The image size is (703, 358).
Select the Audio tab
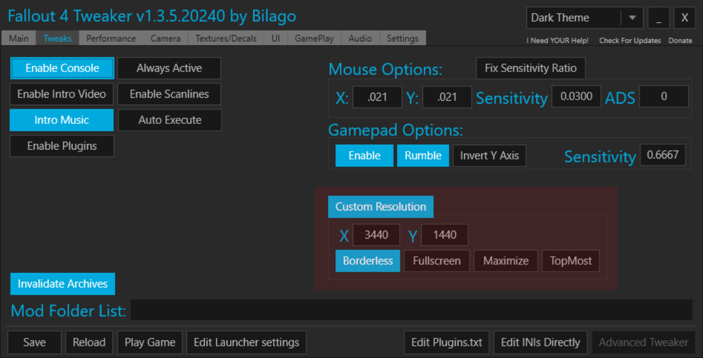pos(360,38)
